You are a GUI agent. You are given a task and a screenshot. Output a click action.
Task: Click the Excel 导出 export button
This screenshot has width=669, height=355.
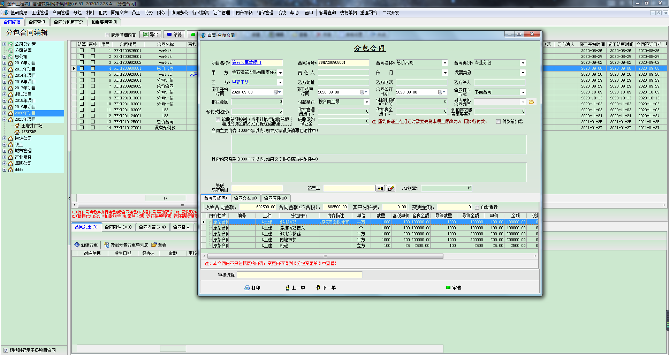(151, 35)
